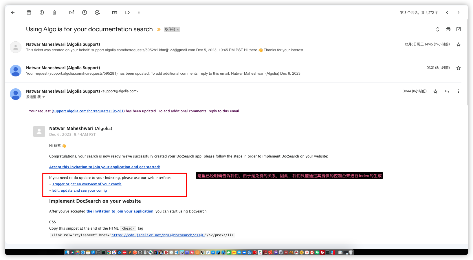
Task: Launch Sublime Text from the Dock
Action: [130, 252]
